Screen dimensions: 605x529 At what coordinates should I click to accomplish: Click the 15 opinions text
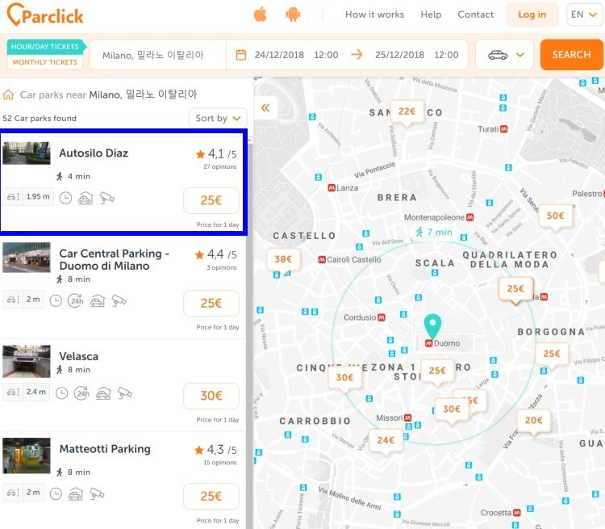(220, 463)
